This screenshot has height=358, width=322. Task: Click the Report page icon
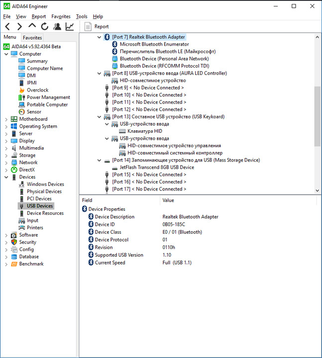(88, 26)
